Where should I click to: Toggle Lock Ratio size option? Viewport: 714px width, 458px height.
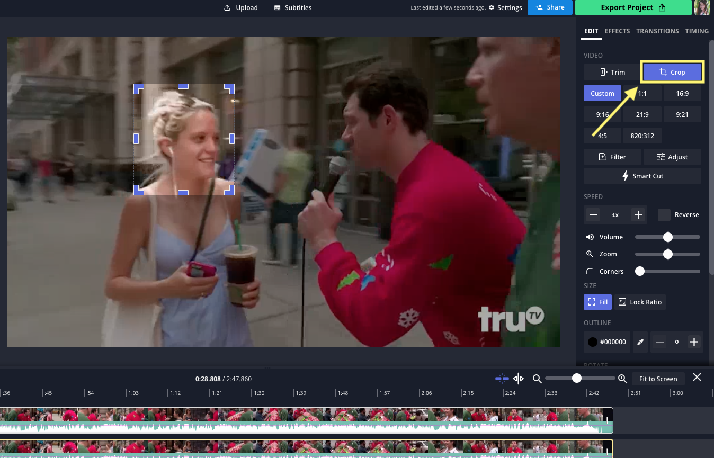coord(640,302)
